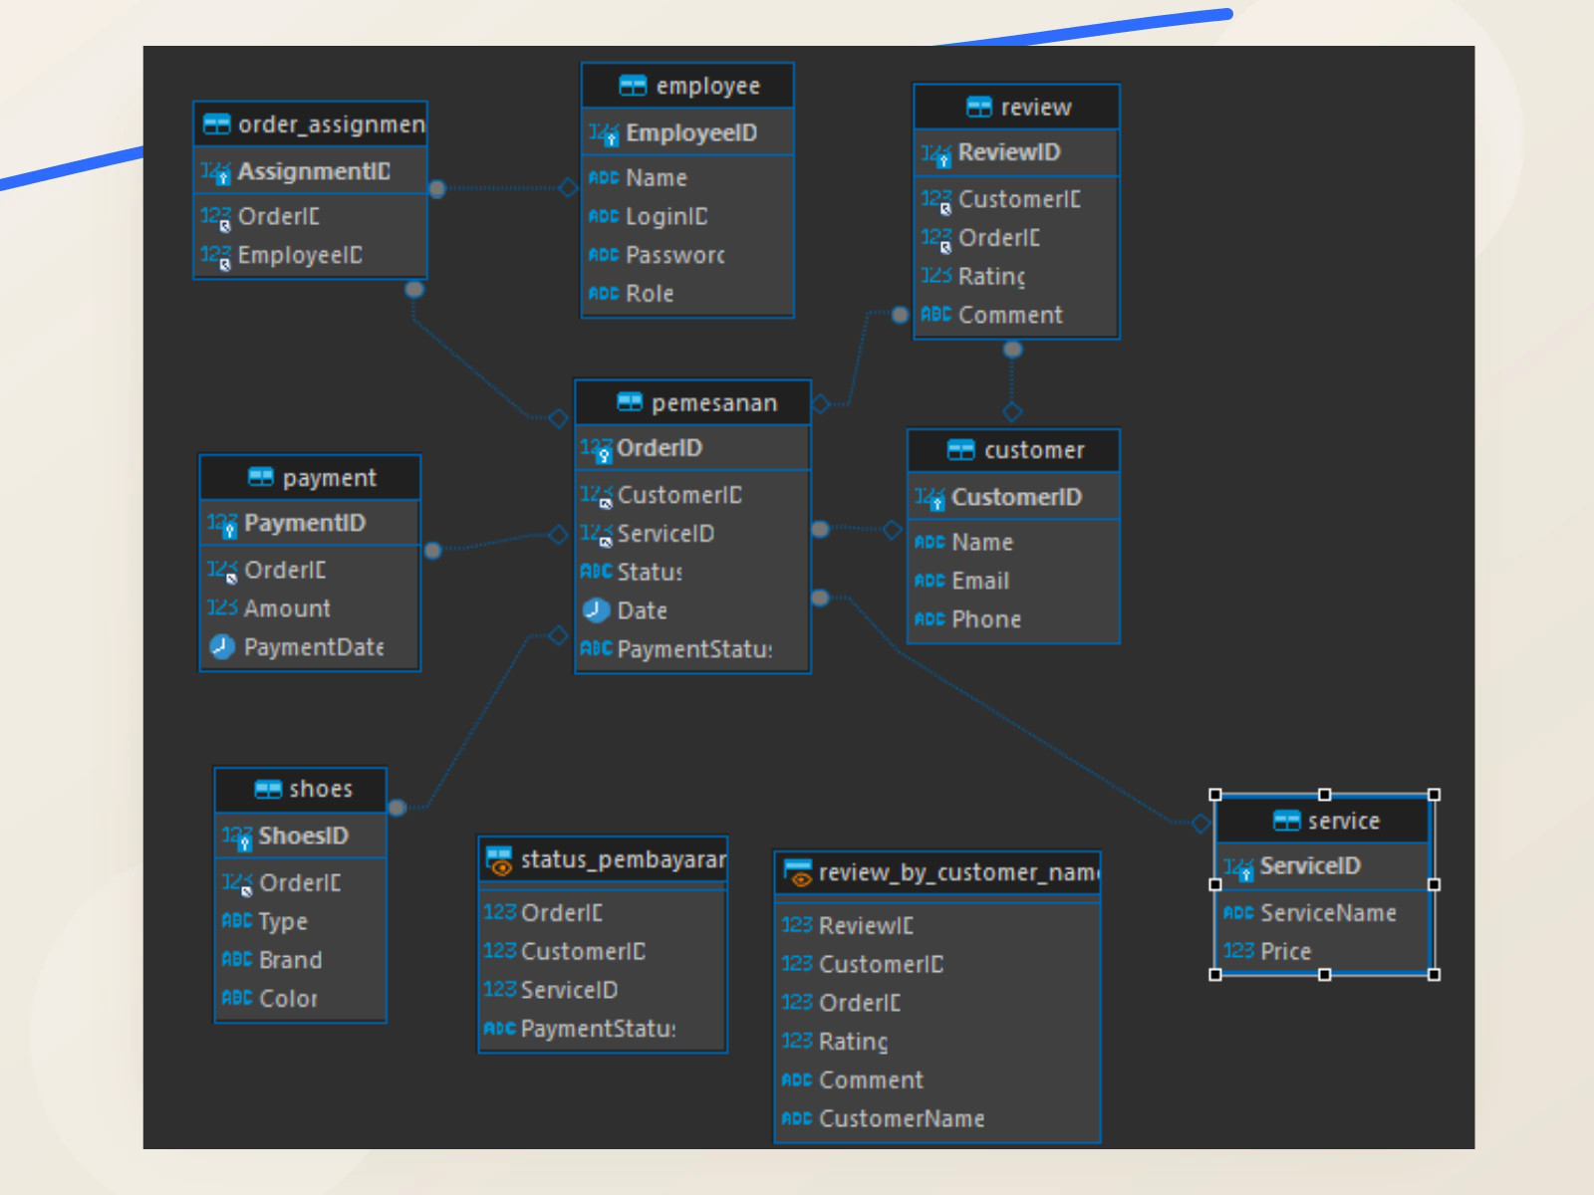Click the payment table header icon
Image resolution: width=1594 pixels, height=1195 pixels.
tap(261, 478)
